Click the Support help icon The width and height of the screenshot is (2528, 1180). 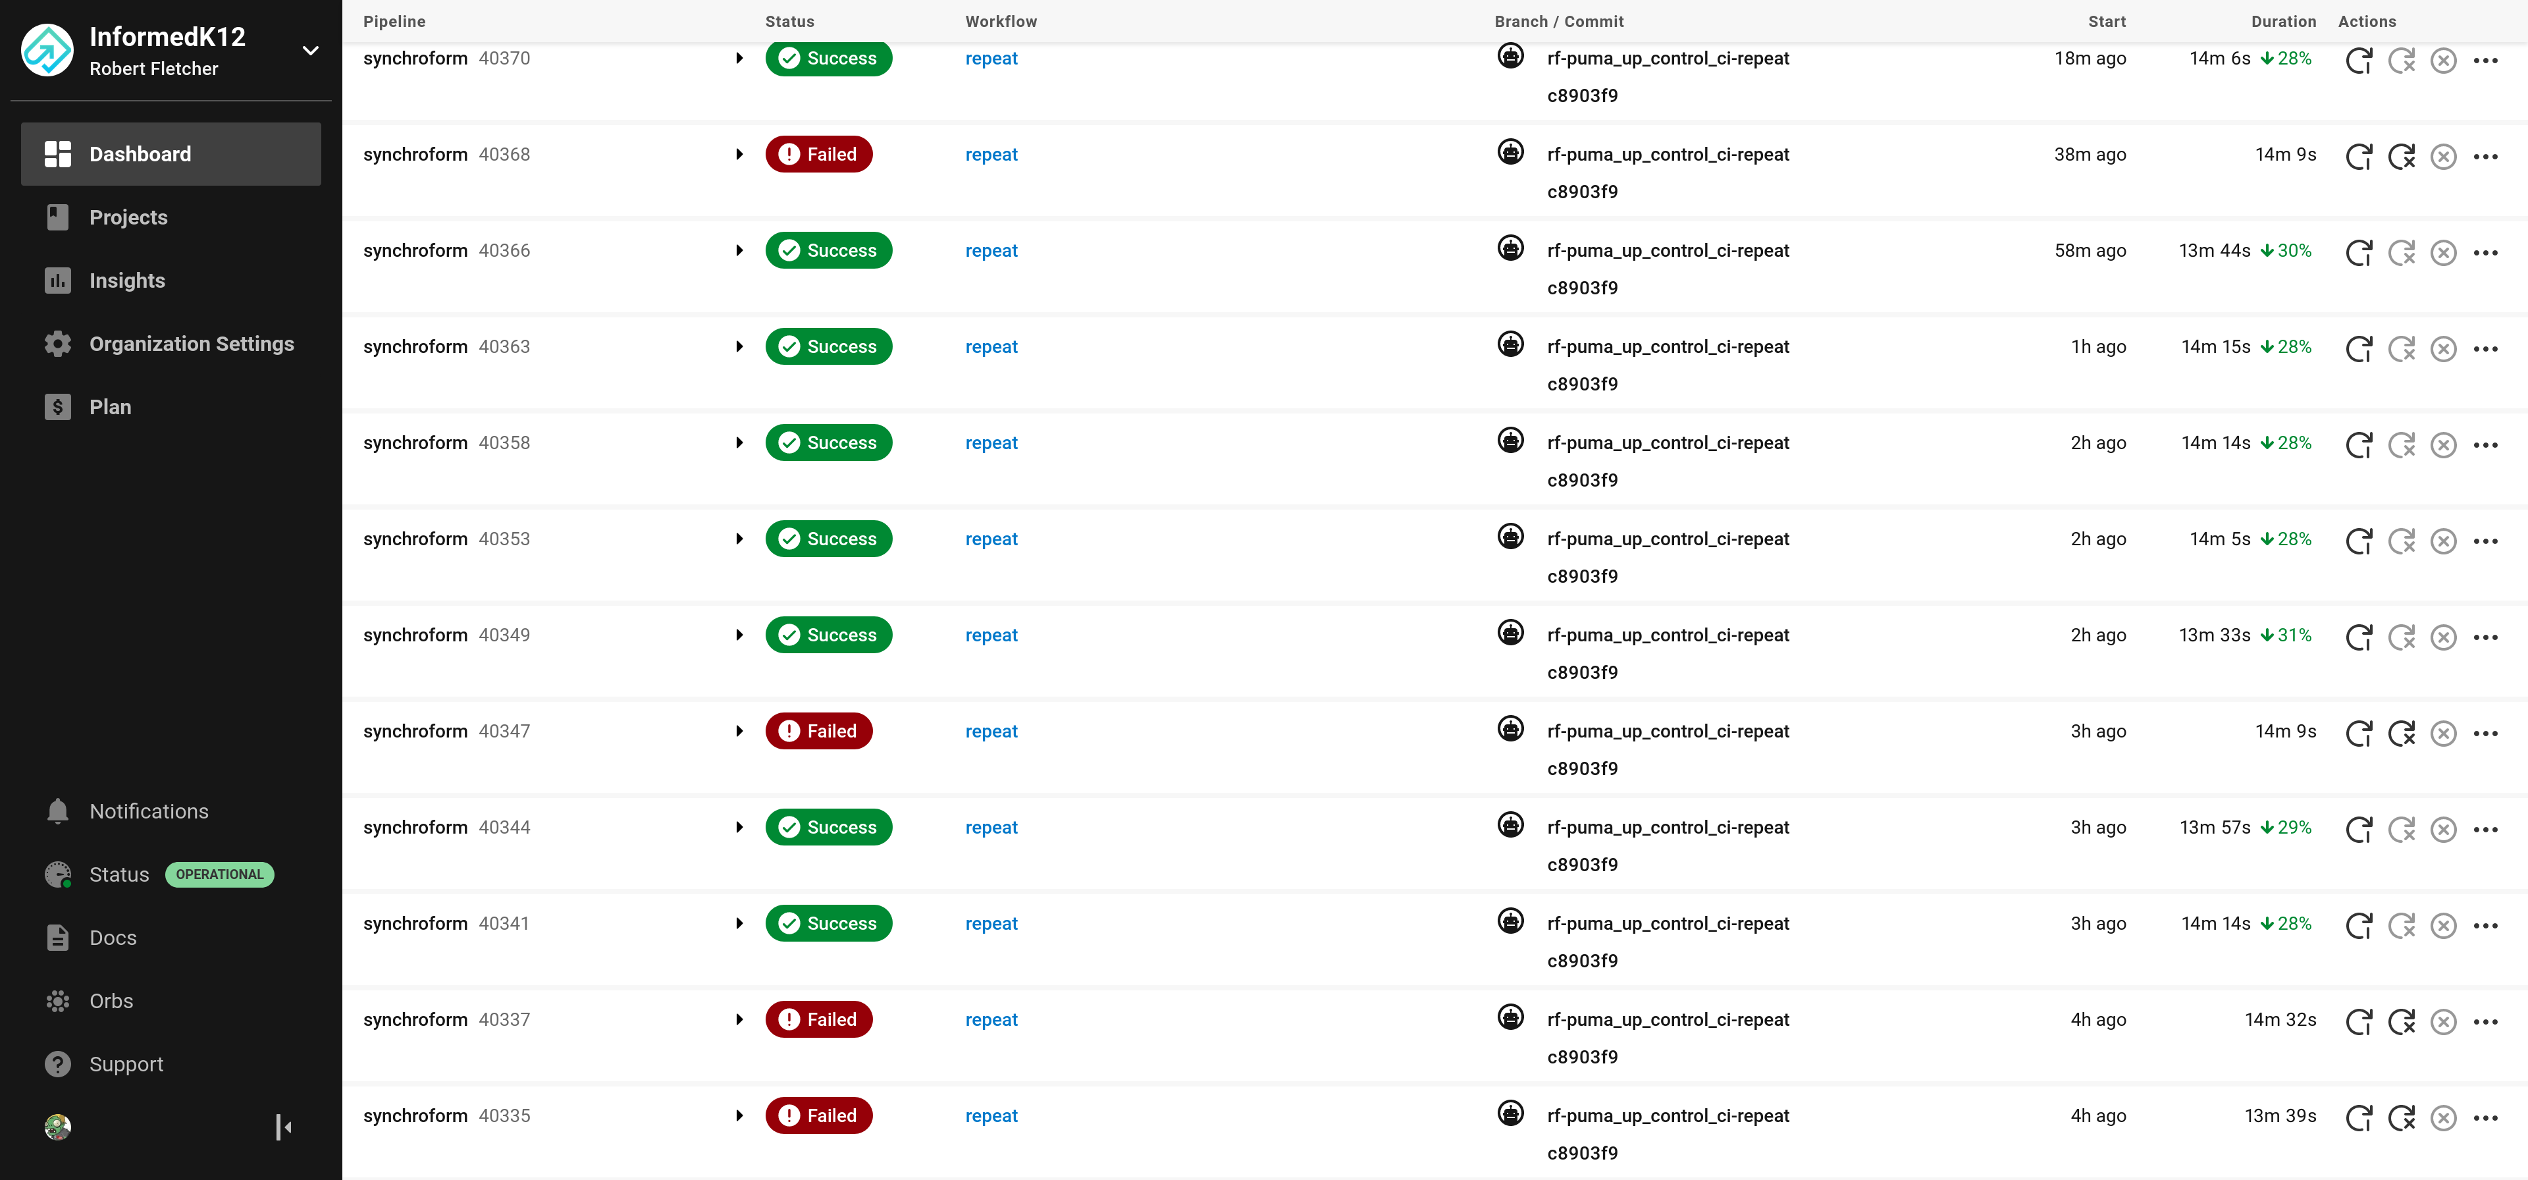click(57, 1063)
